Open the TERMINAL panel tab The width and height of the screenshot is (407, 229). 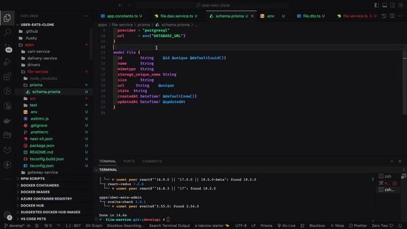pyautogui.click(x=107, y=161)
